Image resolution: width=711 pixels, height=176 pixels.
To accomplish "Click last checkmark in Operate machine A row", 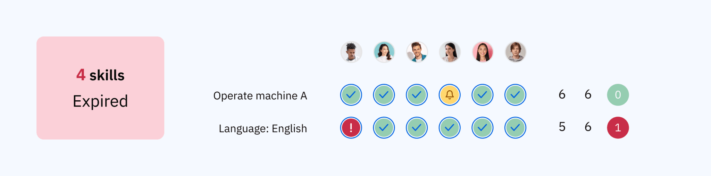I will (x=515, y=95).
